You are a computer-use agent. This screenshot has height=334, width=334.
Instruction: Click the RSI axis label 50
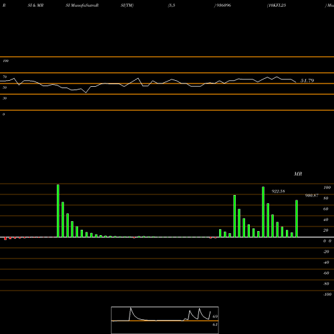(5, 88)
